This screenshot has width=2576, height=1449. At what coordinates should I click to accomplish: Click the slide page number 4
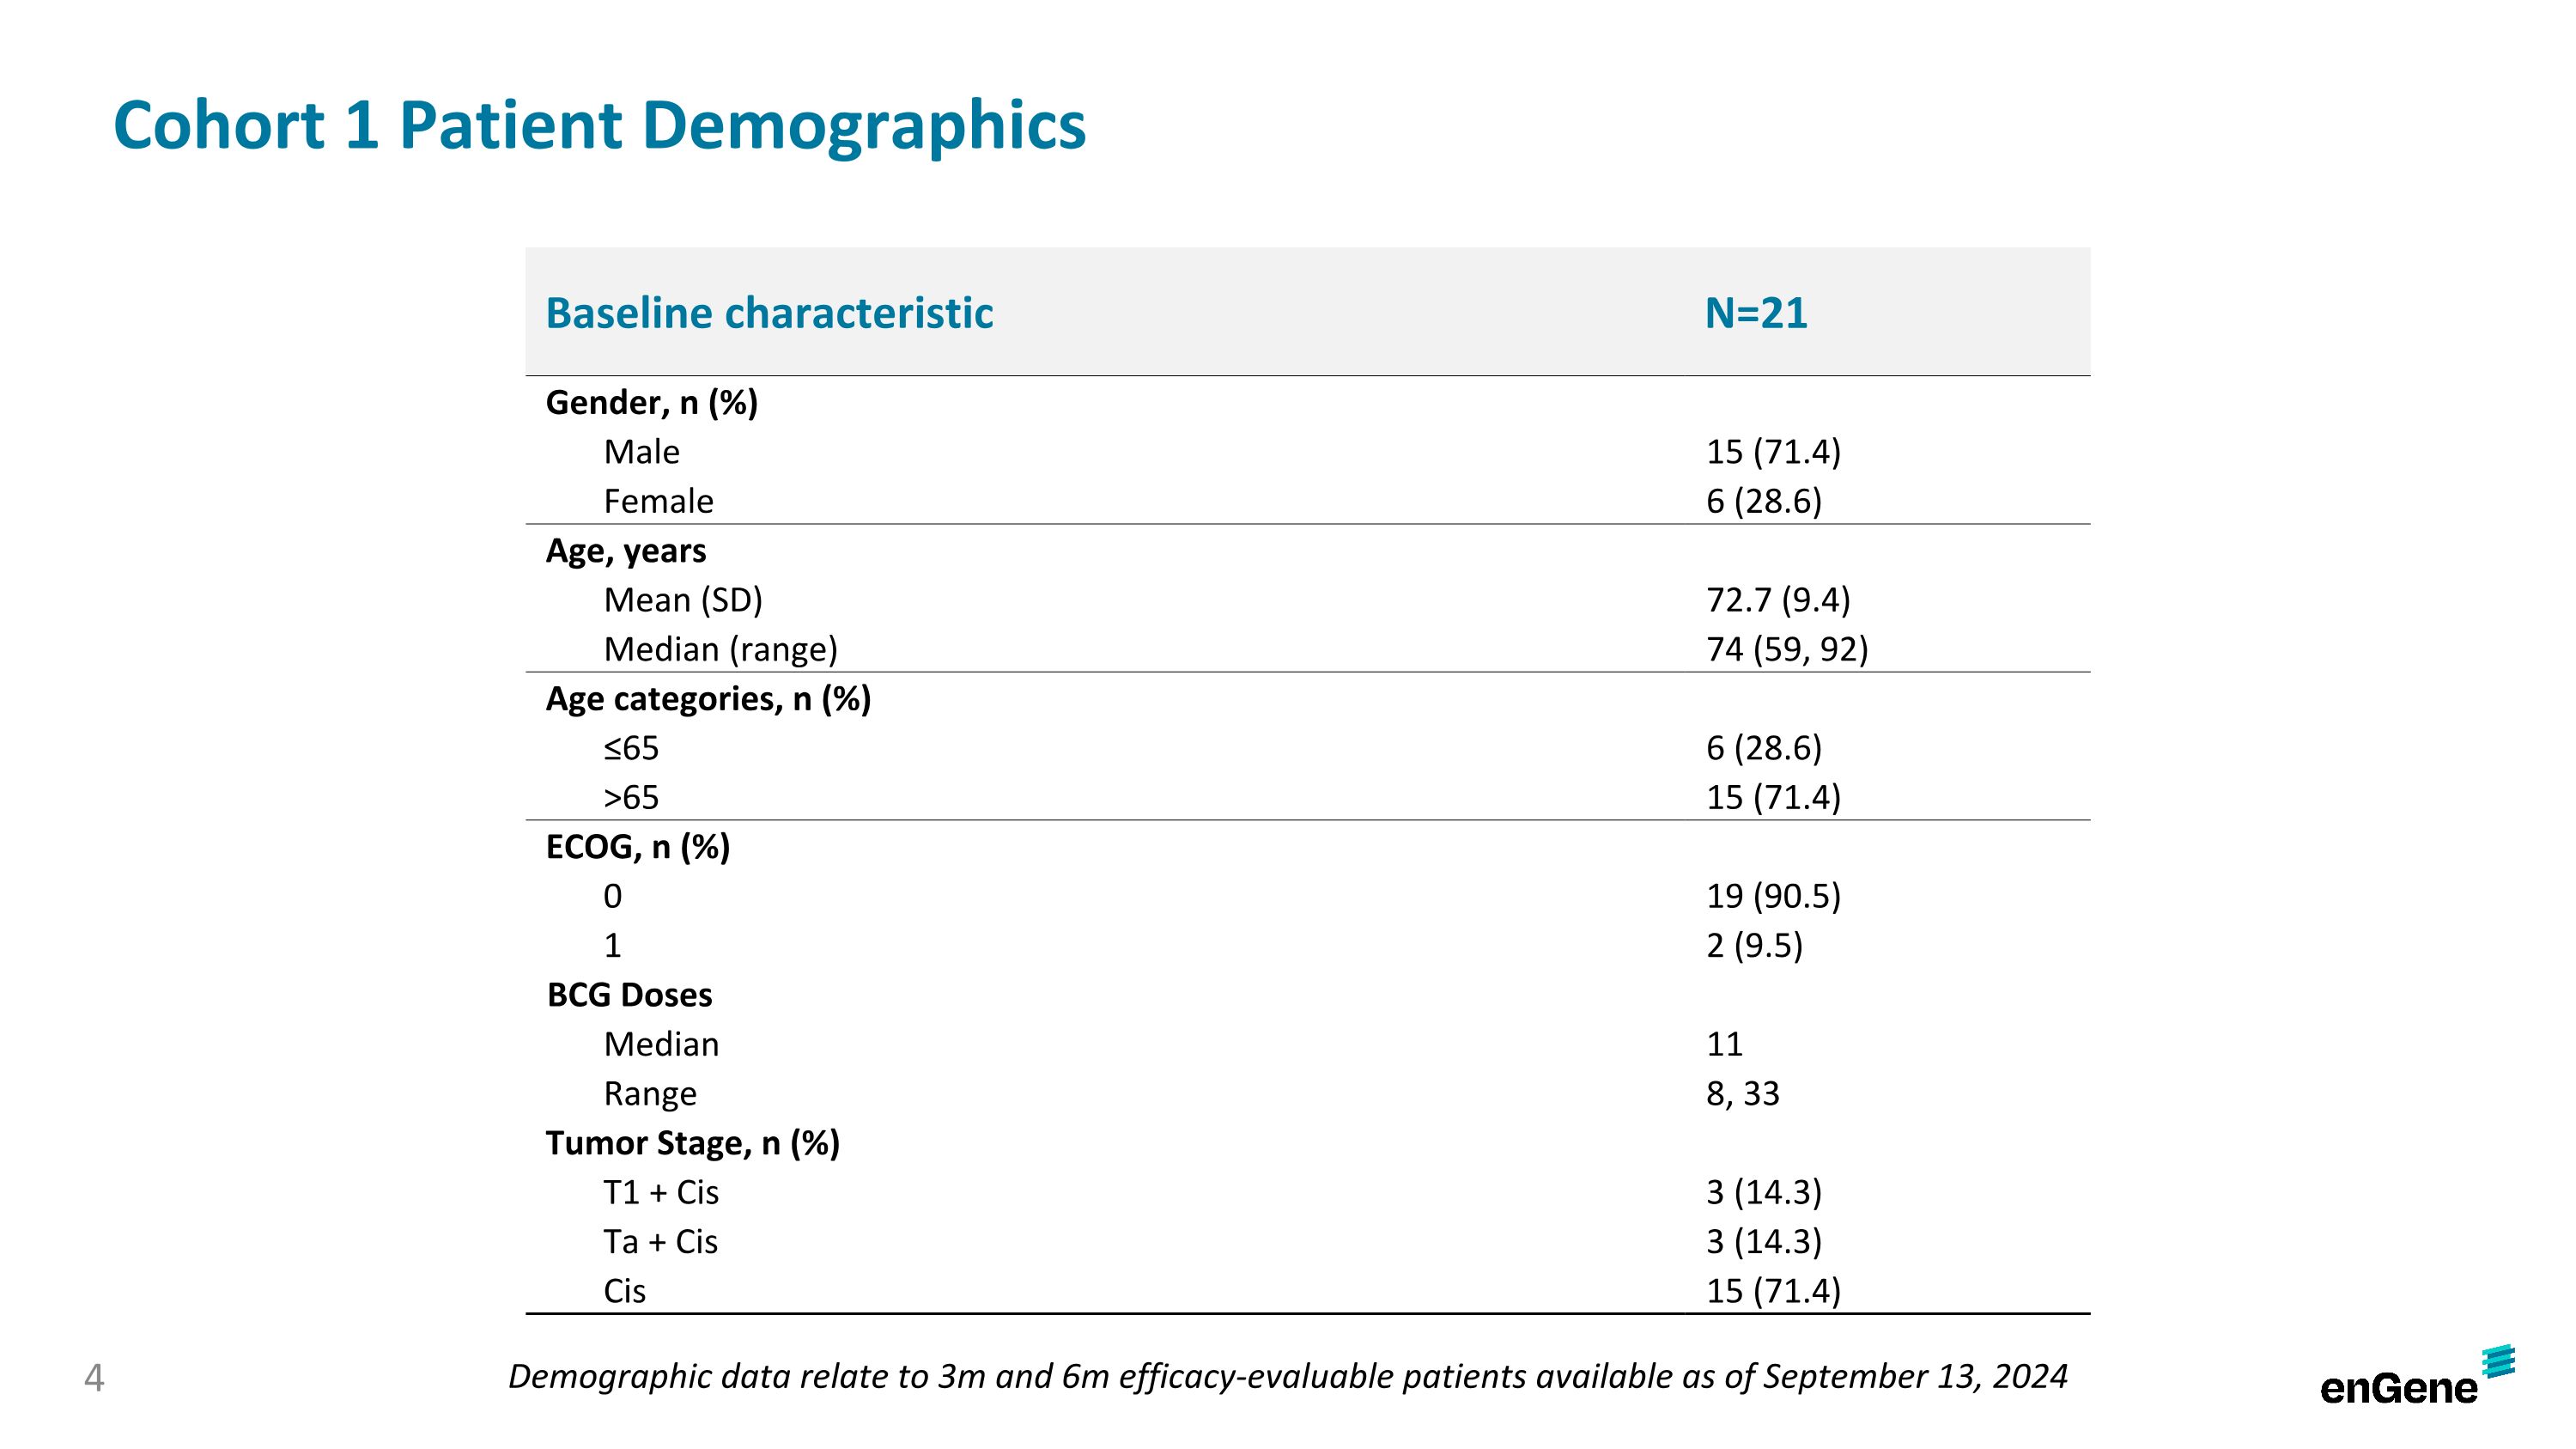pos(94,1378)
